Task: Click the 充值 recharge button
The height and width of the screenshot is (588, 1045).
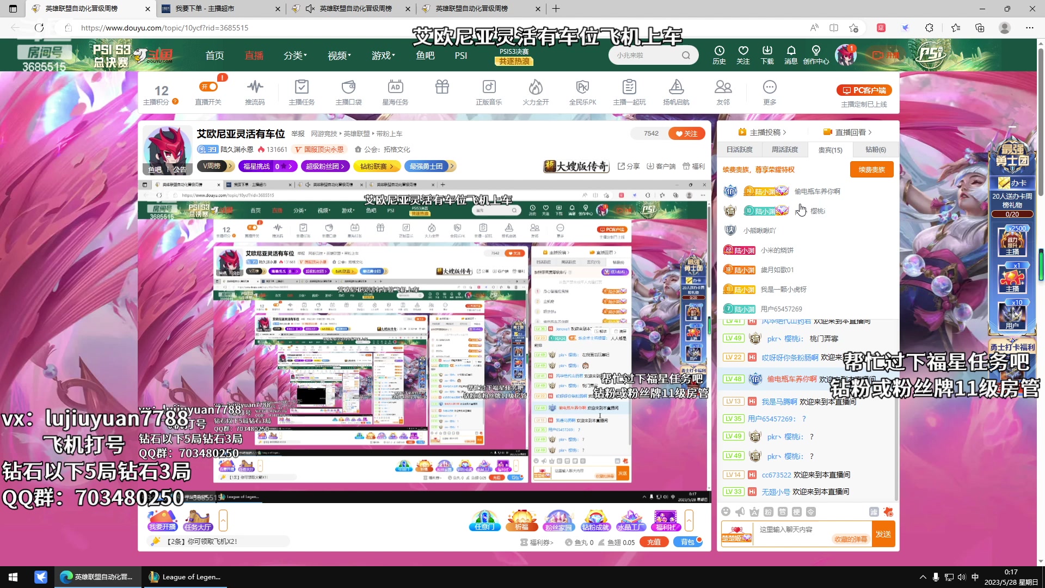Action: point(654,542)
